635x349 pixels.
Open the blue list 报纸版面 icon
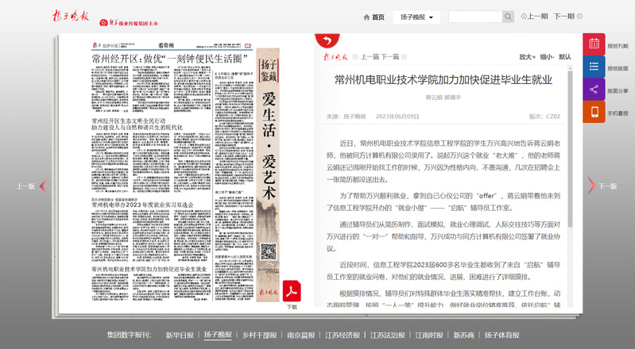click(594, 67)
